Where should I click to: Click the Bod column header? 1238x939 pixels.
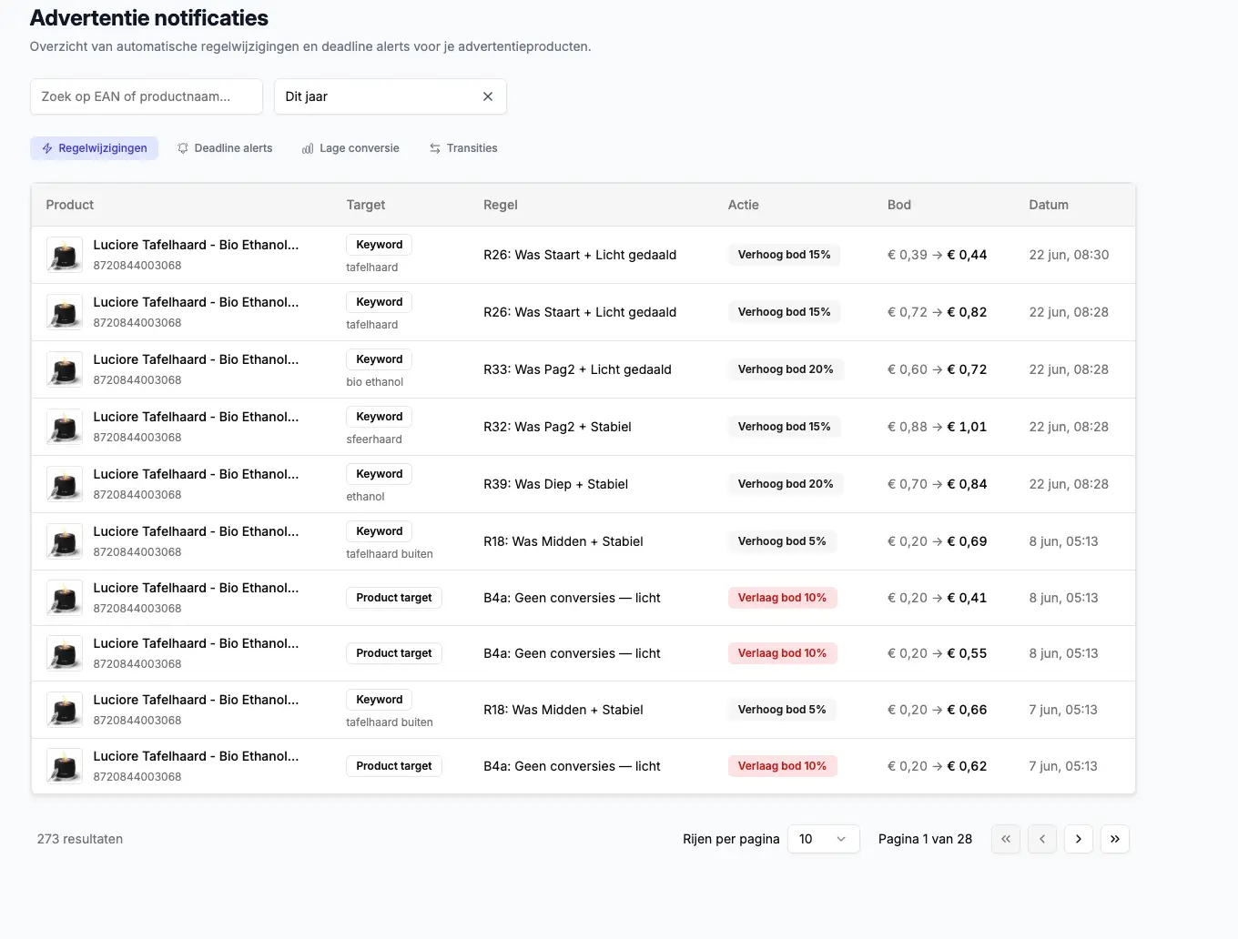(899, 205)
